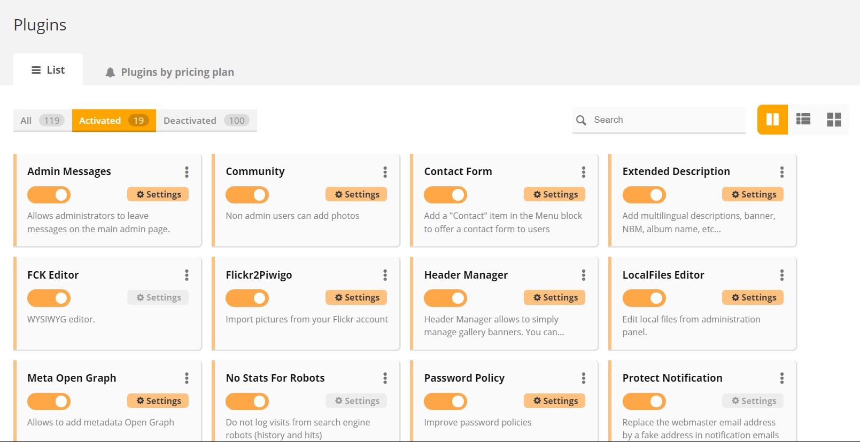Click the plugin Search field

[659, 120]
